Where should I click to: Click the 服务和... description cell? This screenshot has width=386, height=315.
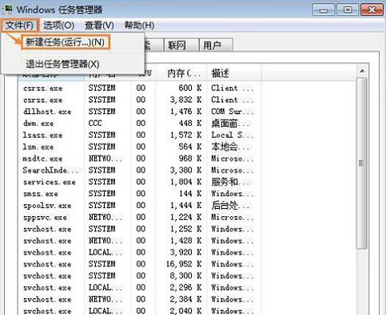point(230,182)
